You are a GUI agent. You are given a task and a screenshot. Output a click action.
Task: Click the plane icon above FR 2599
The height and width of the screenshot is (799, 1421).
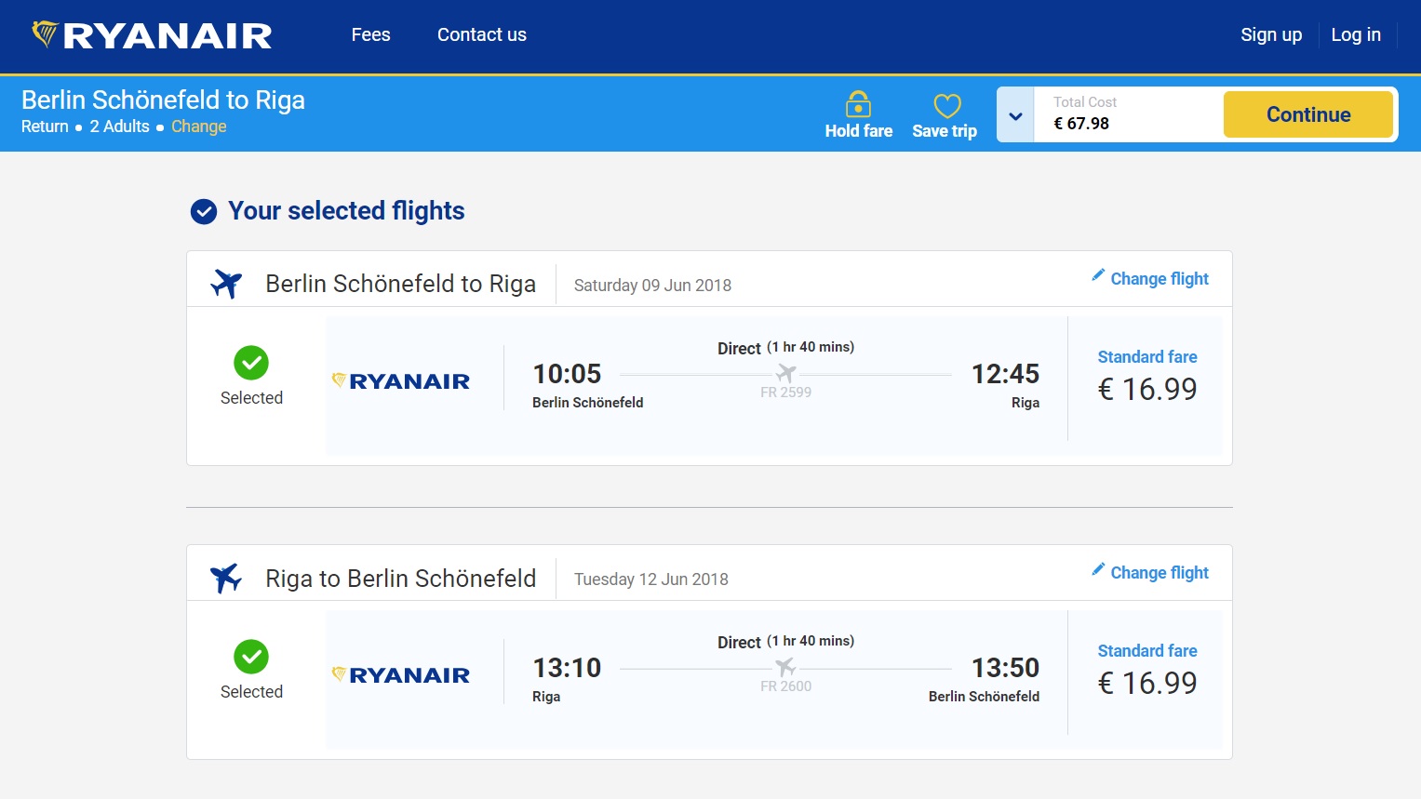[x=786, y=373]
